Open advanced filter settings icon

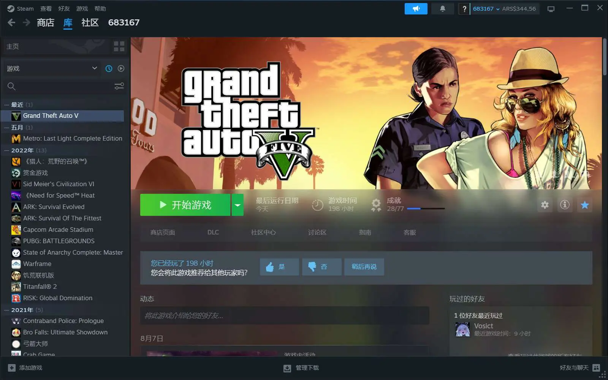[x=119, y=86]
